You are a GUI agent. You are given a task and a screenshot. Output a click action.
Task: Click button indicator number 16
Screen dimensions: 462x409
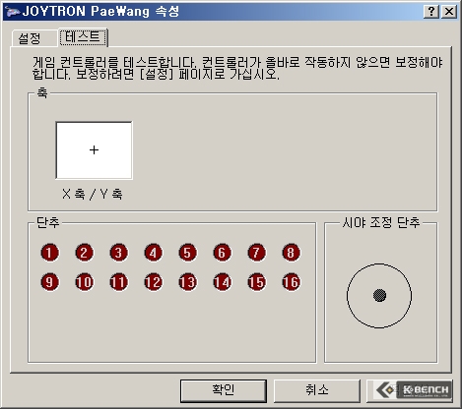tap(292, 282)
